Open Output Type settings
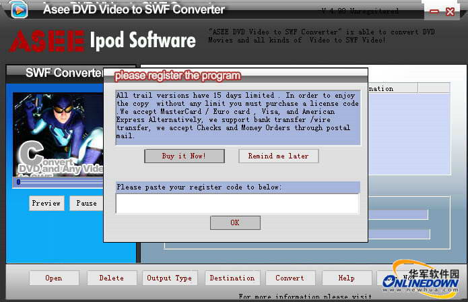 tap(170, 278)
